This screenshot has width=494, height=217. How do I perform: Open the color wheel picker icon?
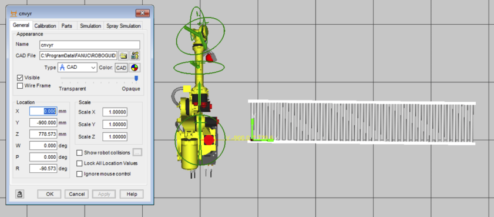pos(135,68)
